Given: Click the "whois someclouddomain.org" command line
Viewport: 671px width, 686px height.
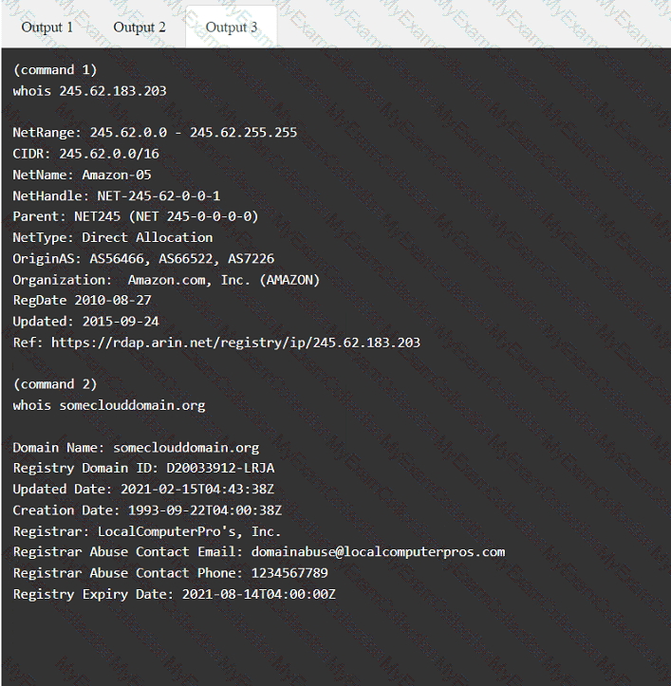Looking at the screenshot, I should tap(108, 405).
